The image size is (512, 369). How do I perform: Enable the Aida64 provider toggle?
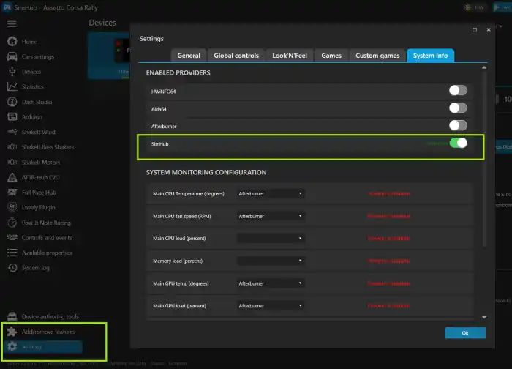[458, 108]
